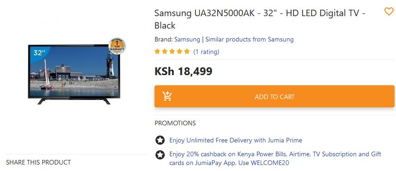Save the TV using the heart wishlist icon
The image size is (396, 171).
pyautogui.click(x=389, y=12)
